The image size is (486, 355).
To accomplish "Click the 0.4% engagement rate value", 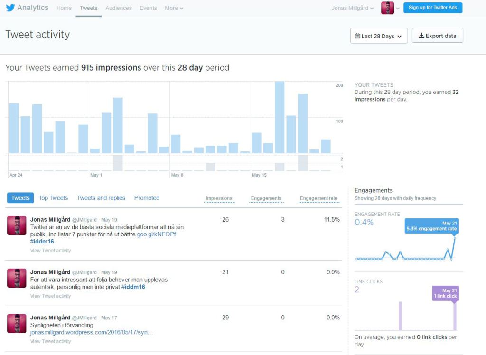I will click(364, 222).
